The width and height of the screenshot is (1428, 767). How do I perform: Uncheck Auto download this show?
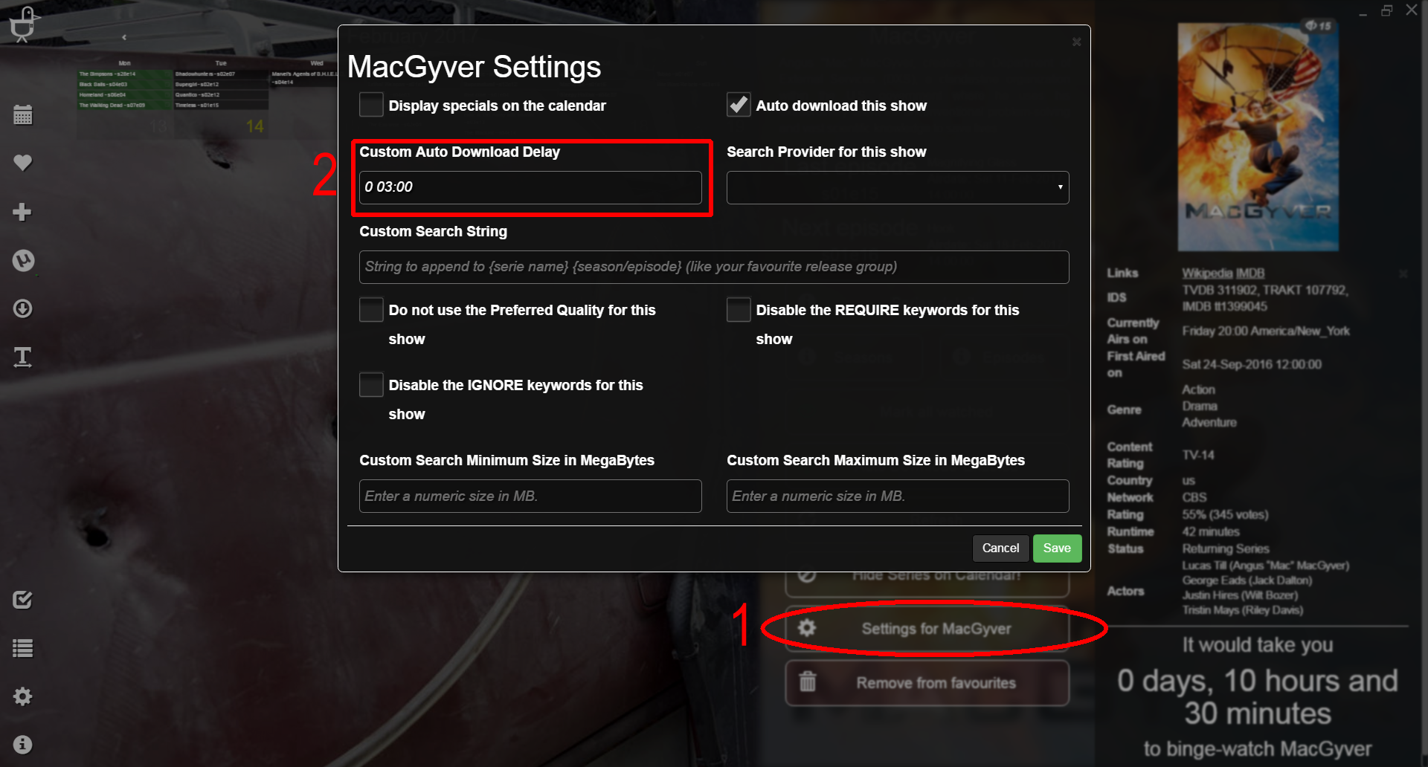tap(739, 105)
